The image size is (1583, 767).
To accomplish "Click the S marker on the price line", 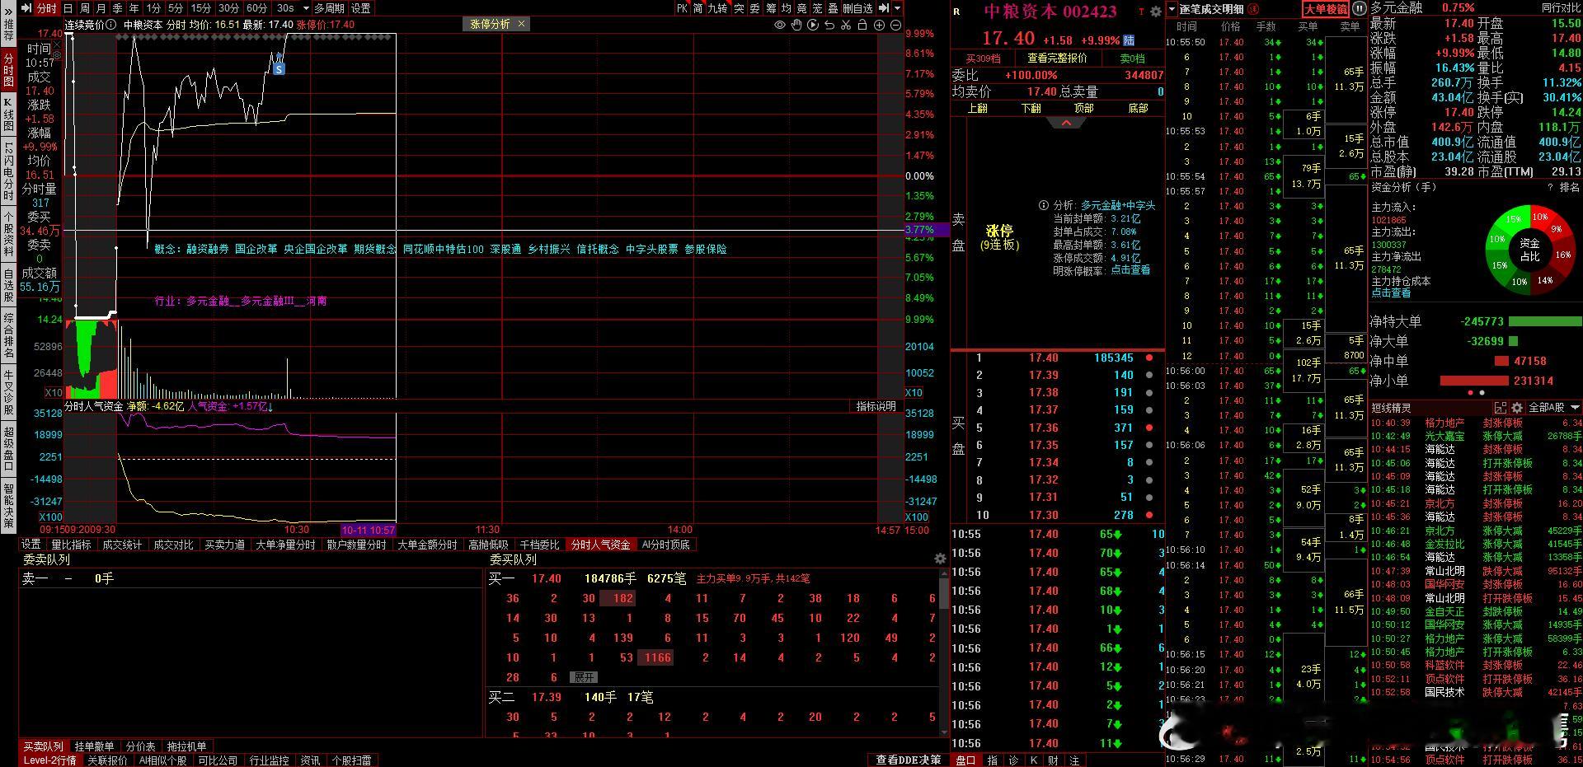I will point(279,69).
